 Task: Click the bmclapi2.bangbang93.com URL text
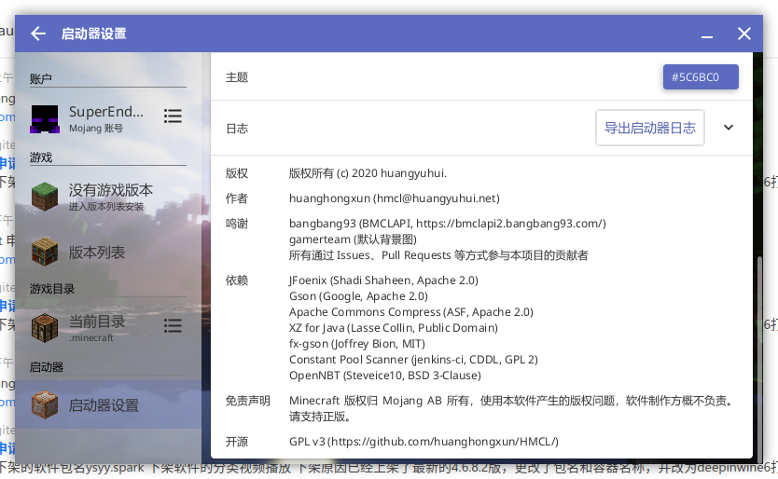[x=508, y=223]
